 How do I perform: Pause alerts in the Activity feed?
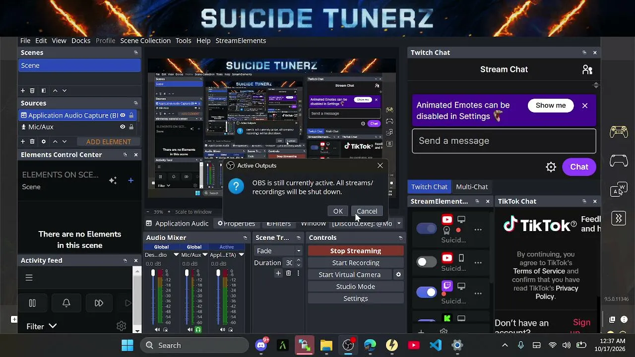coord(32,303)
